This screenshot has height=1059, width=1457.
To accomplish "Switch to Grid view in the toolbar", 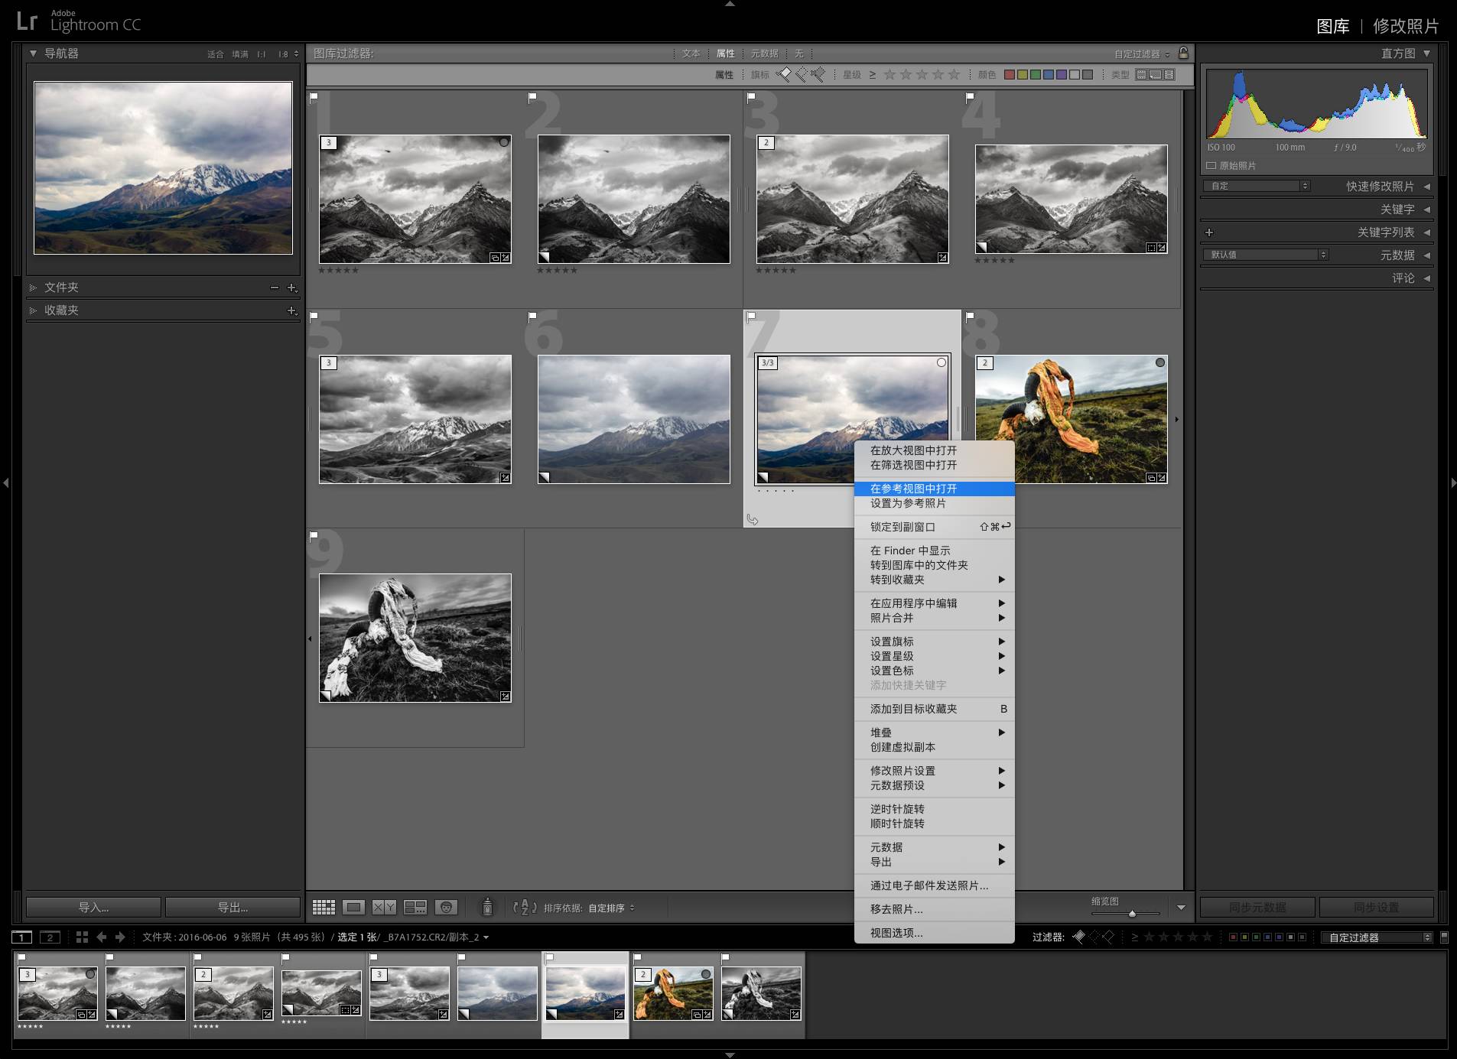I will [324, 908].
